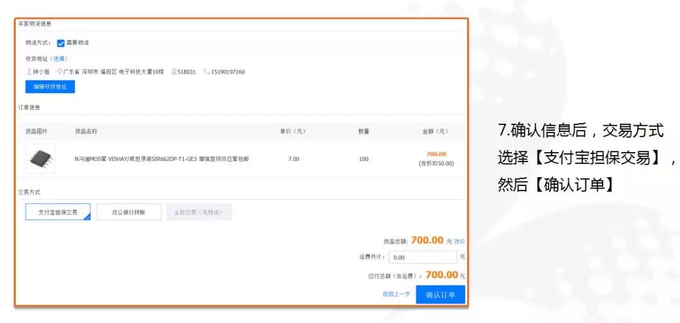Viewport: 680px width, 323px height.
Task: Select 全款交易（无物流） option
Action: pos(199,212)
